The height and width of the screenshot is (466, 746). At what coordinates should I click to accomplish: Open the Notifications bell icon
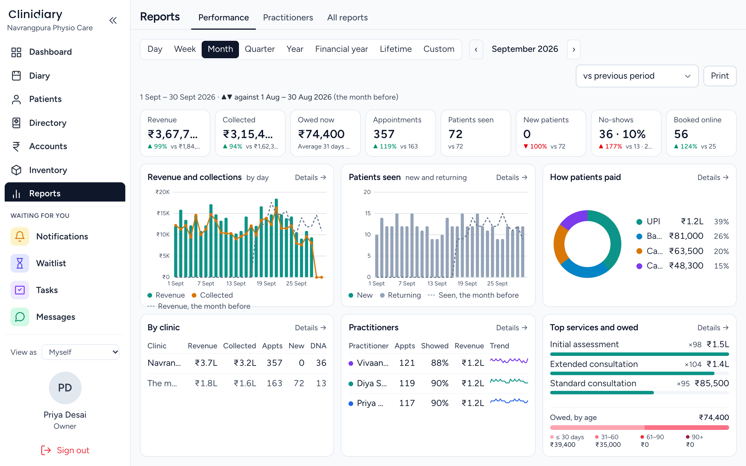click(20, 236)
